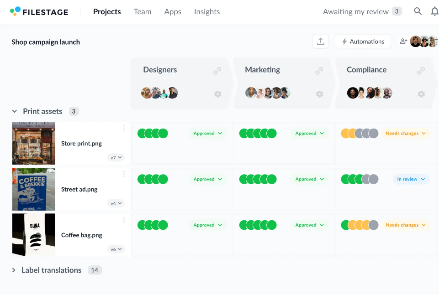Invite a collaborator via the add-person icon
Image resolution: width=439 pixels, height=295 pixels.
pyautogui.click(x=403, y=41)
